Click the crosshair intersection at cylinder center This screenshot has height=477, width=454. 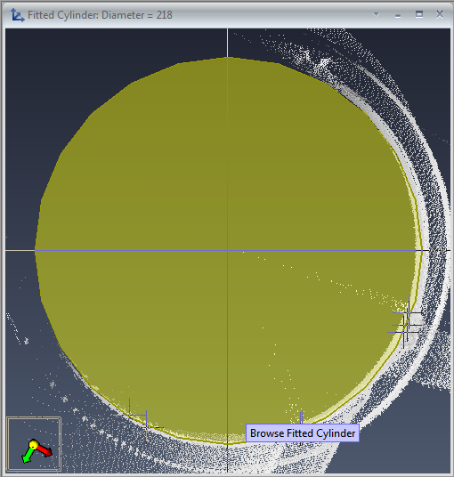227,251
